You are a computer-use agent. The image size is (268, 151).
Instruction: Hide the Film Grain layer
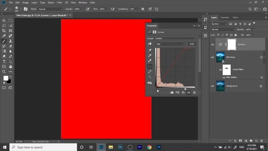[x=212, y=57]
